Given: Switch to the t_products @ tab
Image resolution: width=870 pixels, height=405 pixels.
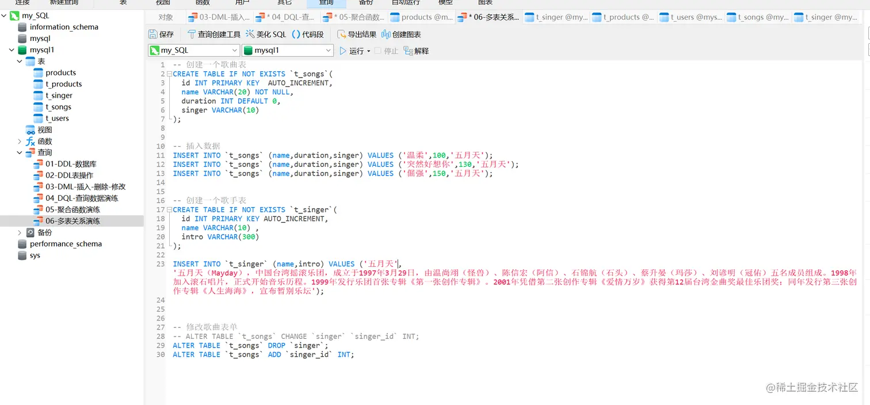Looking at the screenshot, I should [623, 17].
